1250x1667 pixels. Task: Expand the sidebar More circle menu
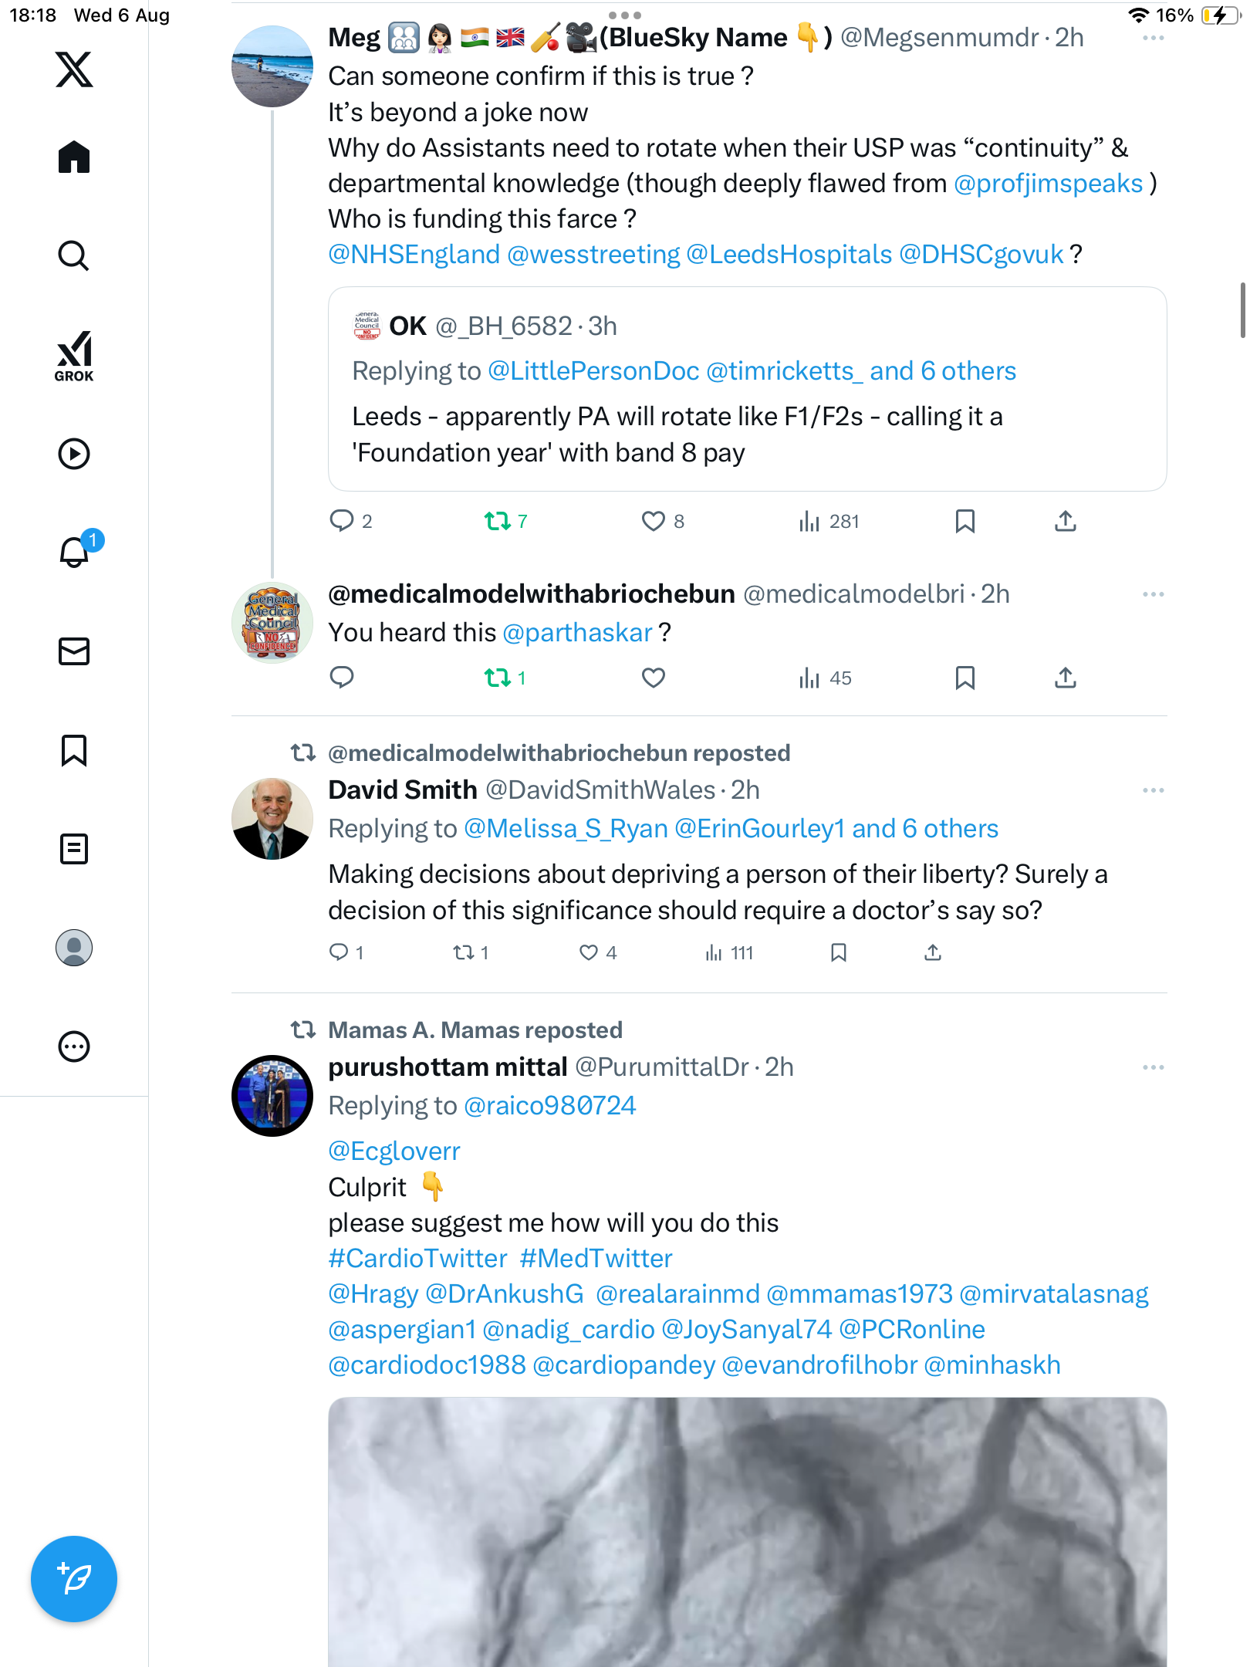point(74,1047)
